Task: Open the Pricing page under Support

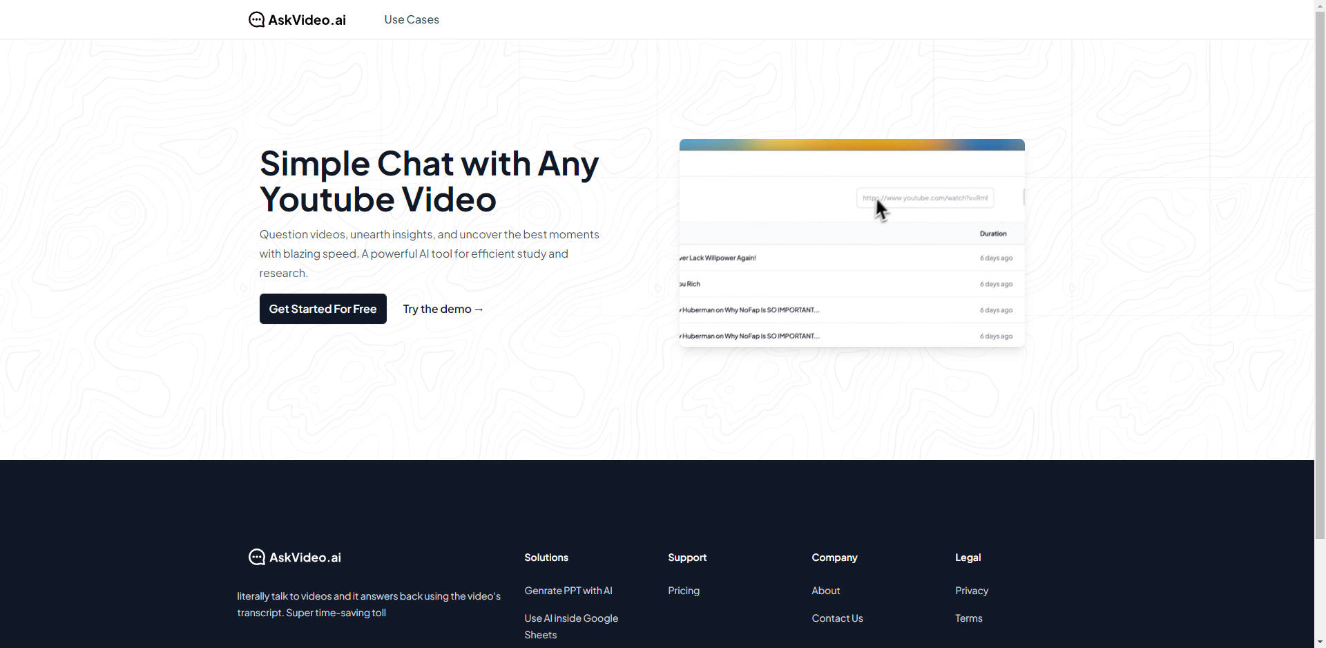Action: click(683, 591)
